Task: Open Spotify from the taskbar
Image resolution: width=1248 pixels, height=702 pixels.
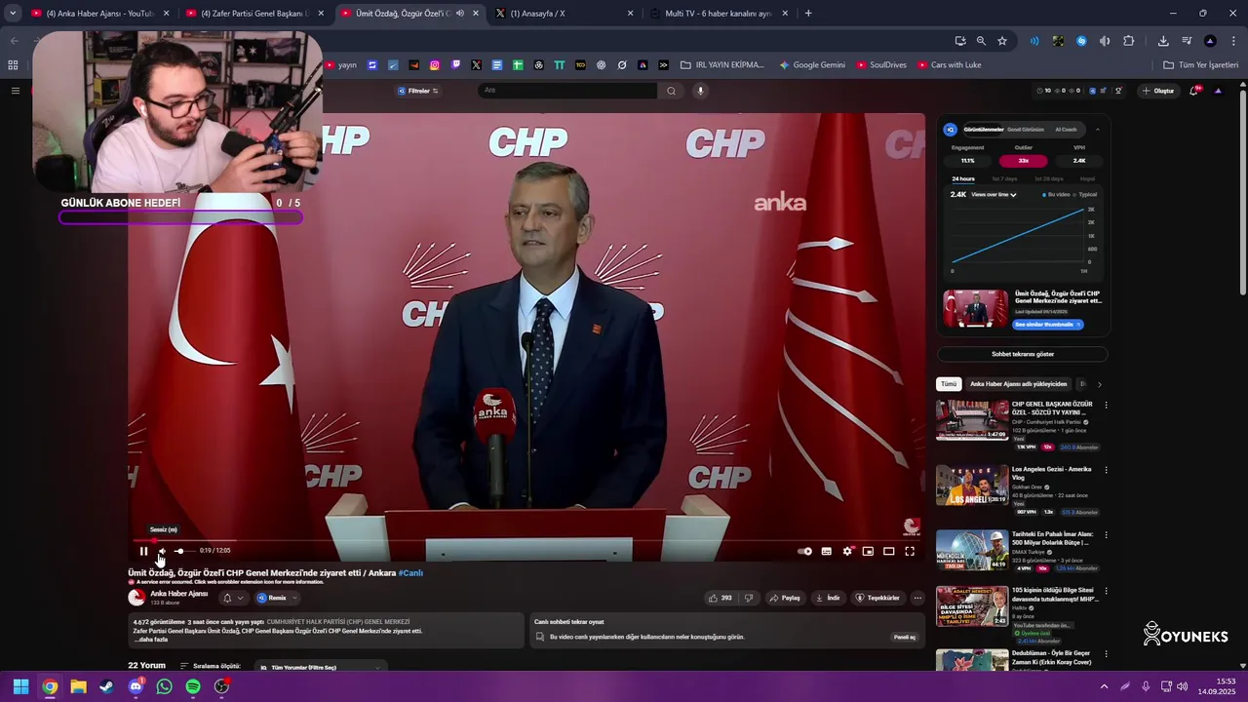Action: 193,686
